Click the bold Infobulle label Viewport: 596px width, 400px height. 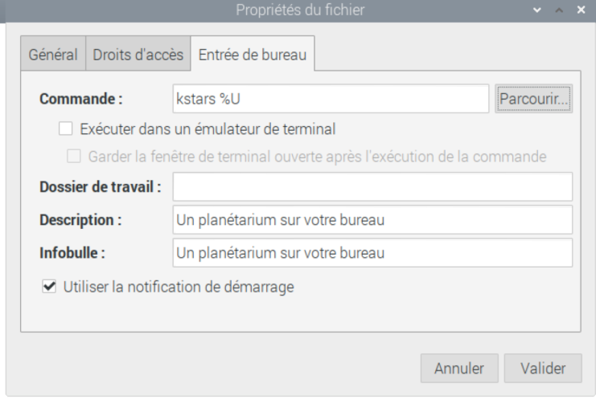(72, 253)
